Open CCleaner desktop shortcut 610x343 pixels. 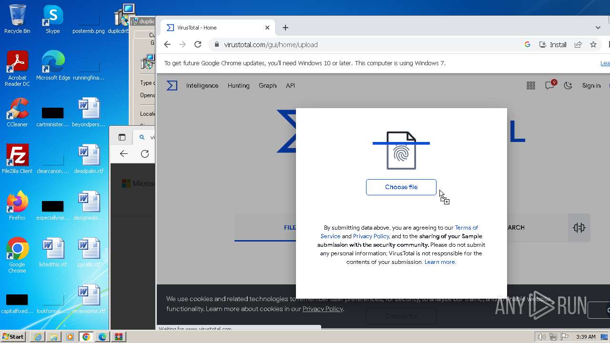(x=17, y=112)
